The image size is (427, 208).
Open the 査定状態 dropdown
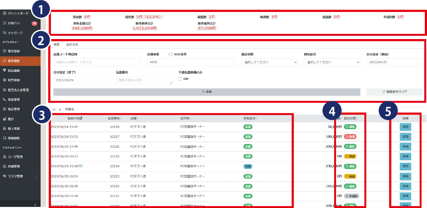269,62
